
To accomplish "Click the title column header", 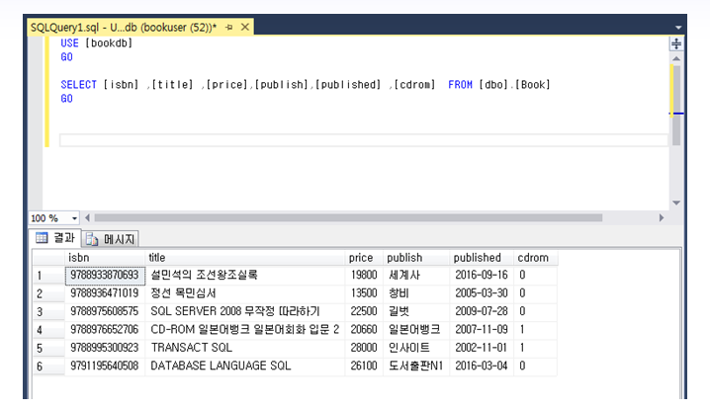I will (245, 258).
